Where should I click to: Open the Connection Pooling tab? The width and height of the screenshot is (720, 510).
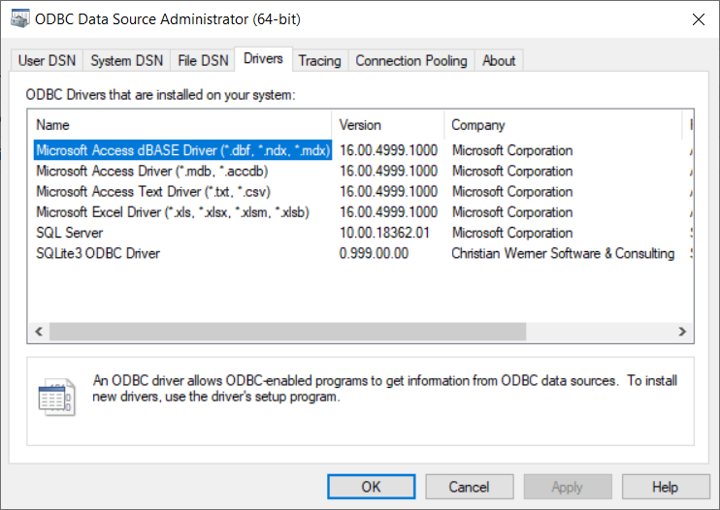tap(411, 60)
